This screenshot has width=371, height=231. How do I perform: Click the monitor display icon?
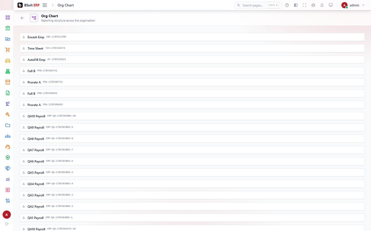click(331, 5)
